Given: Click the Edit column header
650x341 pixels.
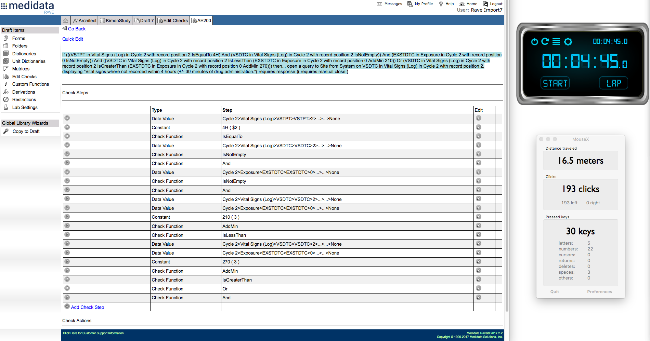Looking at the screenshot, I should pyautogui.click(x=479, y=110).
